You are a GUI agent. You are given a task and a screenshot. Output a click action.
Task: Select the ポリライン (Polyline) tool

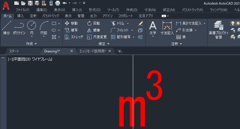(19, 28)
